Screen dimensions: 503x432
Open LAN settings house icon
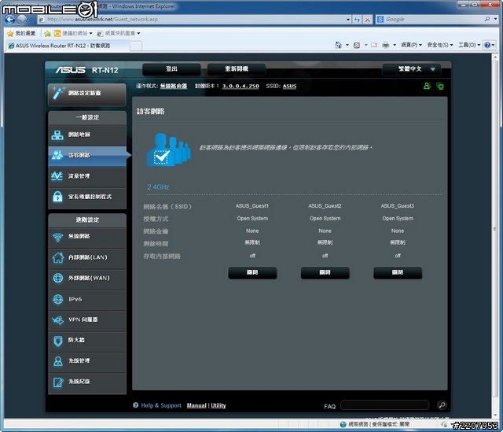point(58,257)
